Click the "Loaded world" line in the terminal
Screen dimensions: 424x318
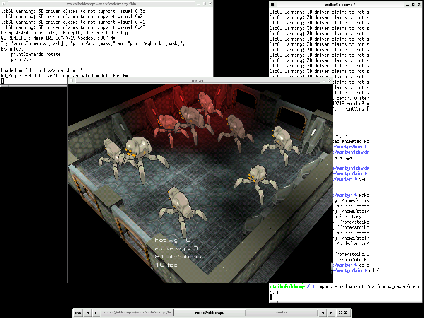pos(42,70)
